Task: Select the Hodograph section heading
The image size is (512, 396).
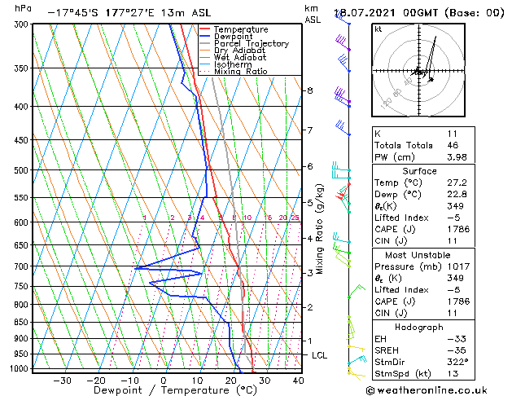Action: 419,328
